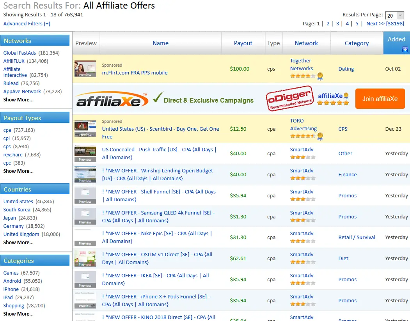The width and height of the screenshot is (410, 321).
Task: Filter offers by South Korea
Action: [17, 209]
